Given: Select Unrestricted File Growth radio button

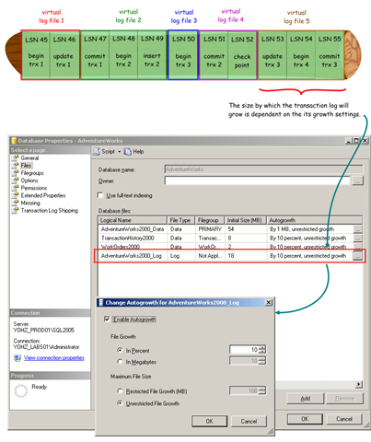Looking at the screenshot, I should [x=120, y=403].
